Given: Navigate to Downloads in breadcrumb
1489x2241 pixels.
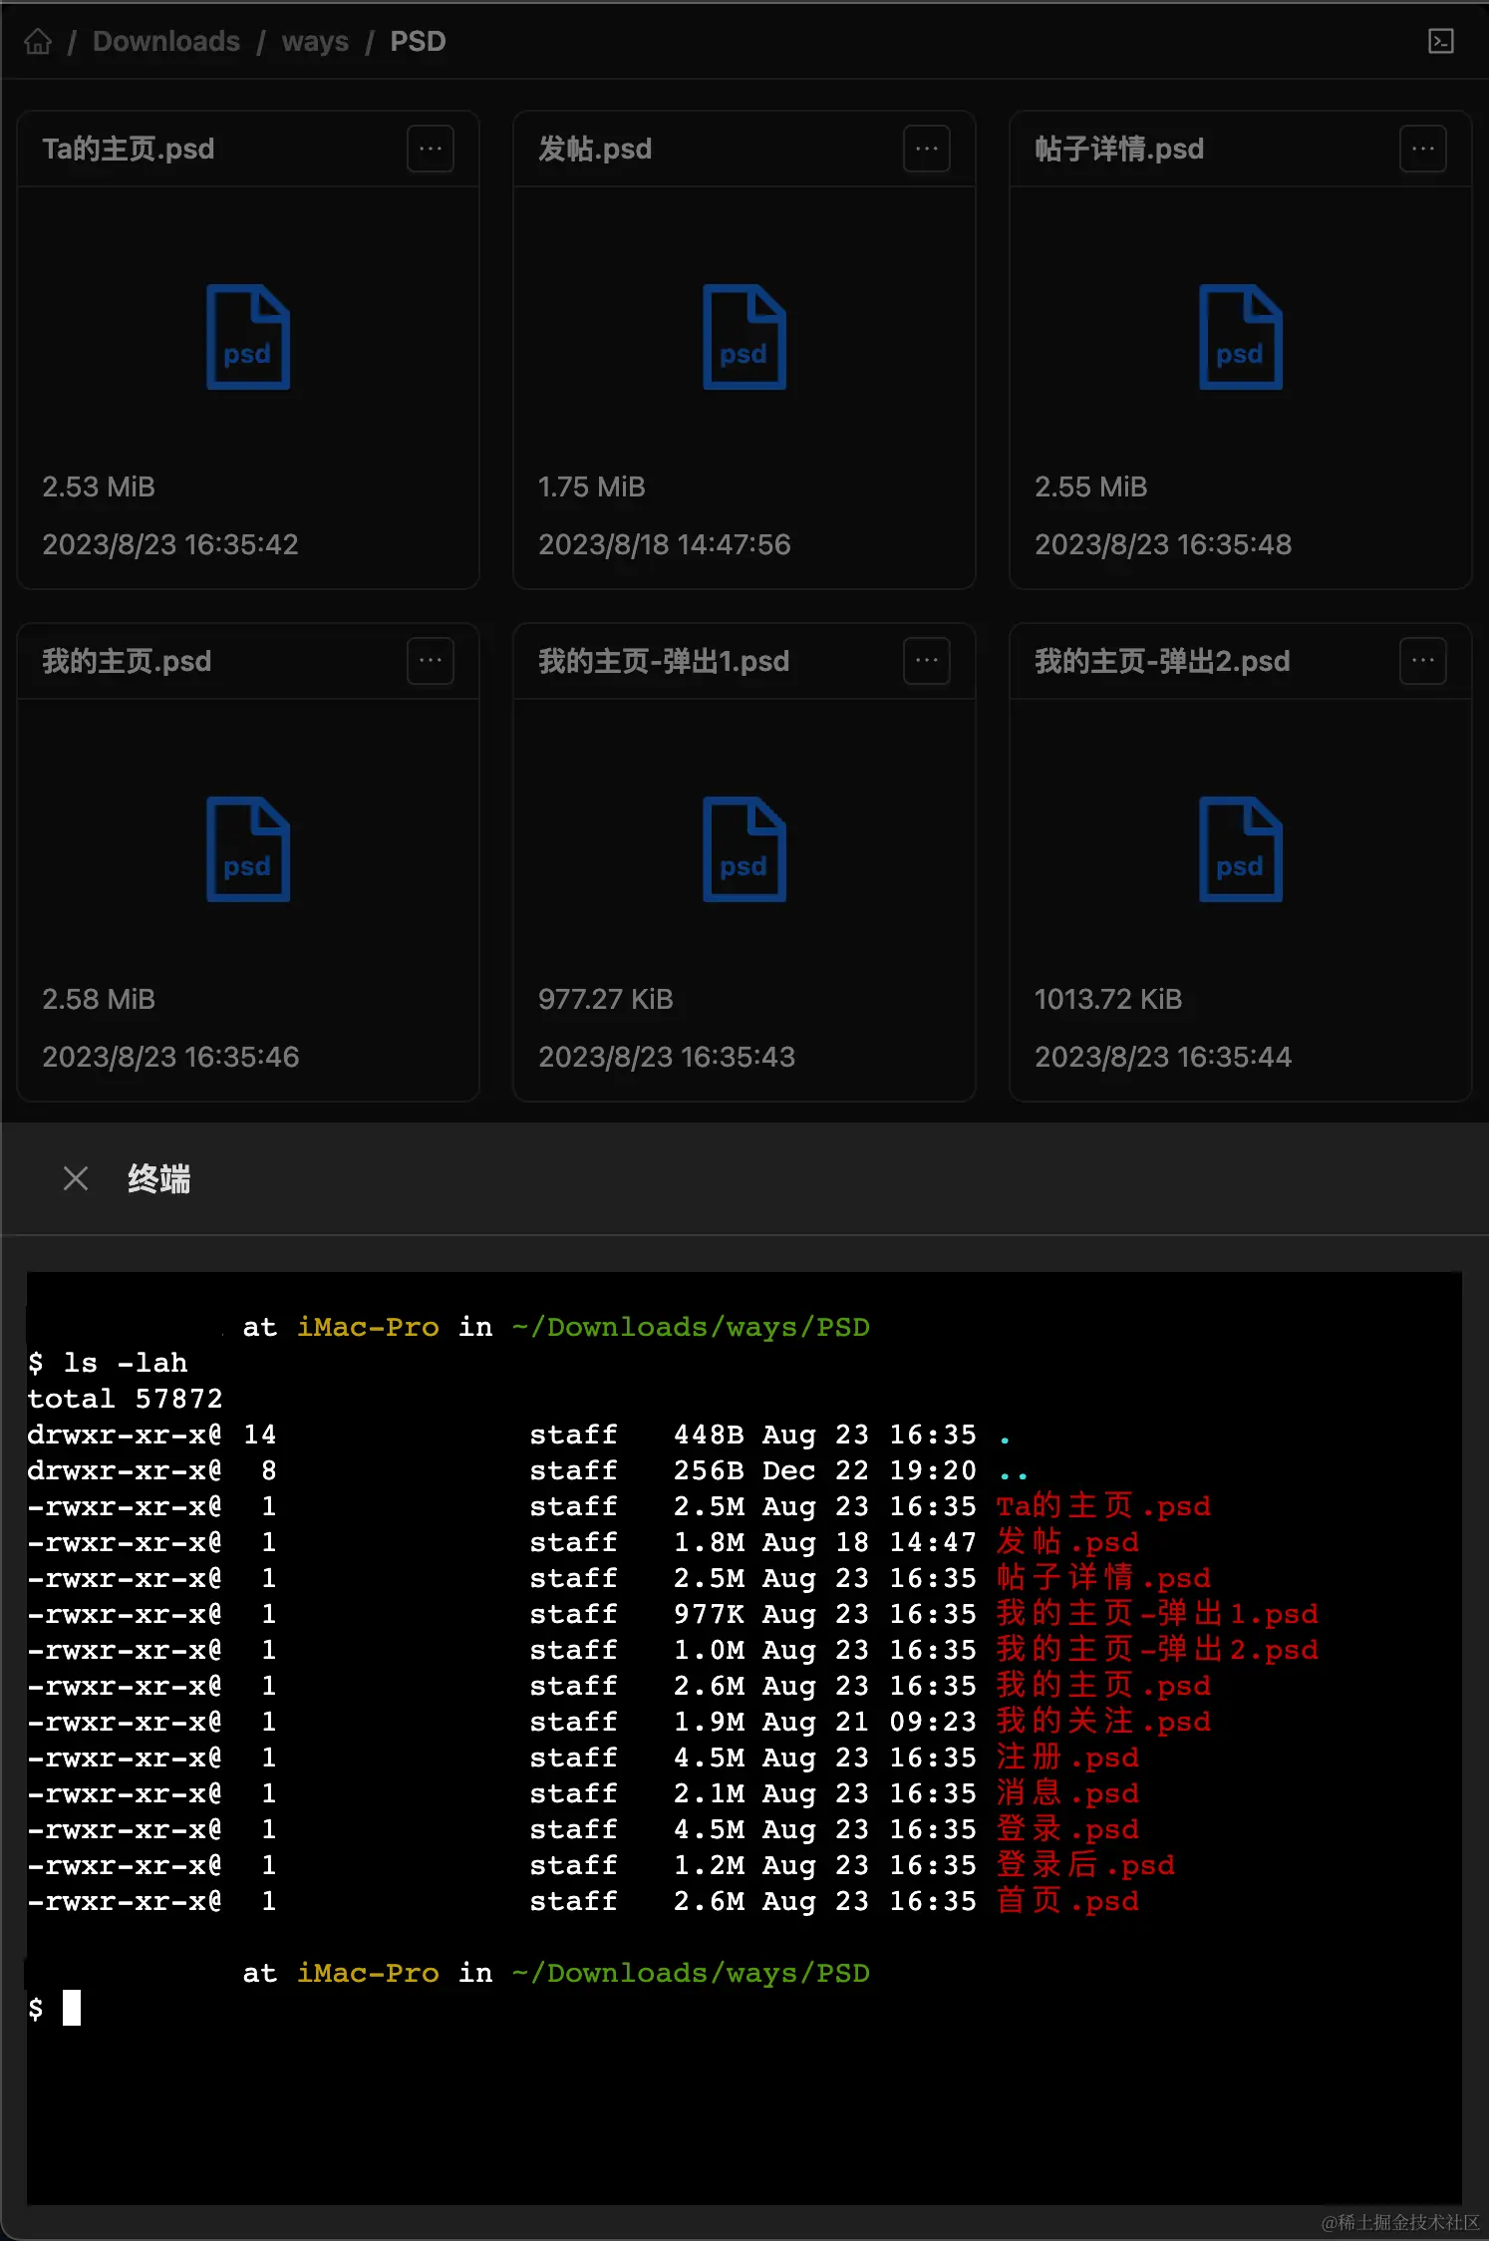Looking at the screenshot, I should click(x=166, y=41).
